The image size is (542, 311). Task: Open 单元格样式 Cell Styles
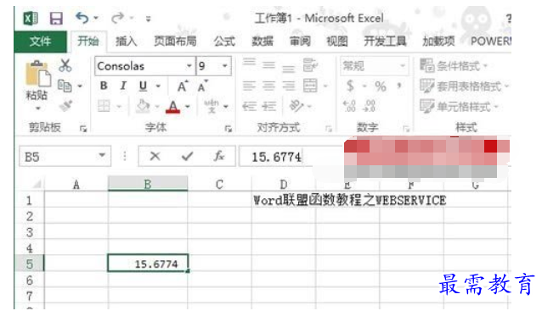click(x=459, y=107)
